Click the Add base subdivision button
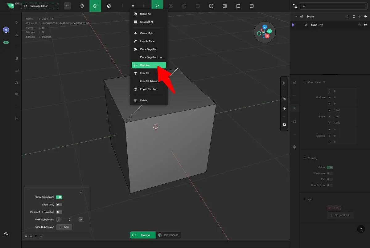Viewport: 370px width, 248px height. tap(64, 227)
